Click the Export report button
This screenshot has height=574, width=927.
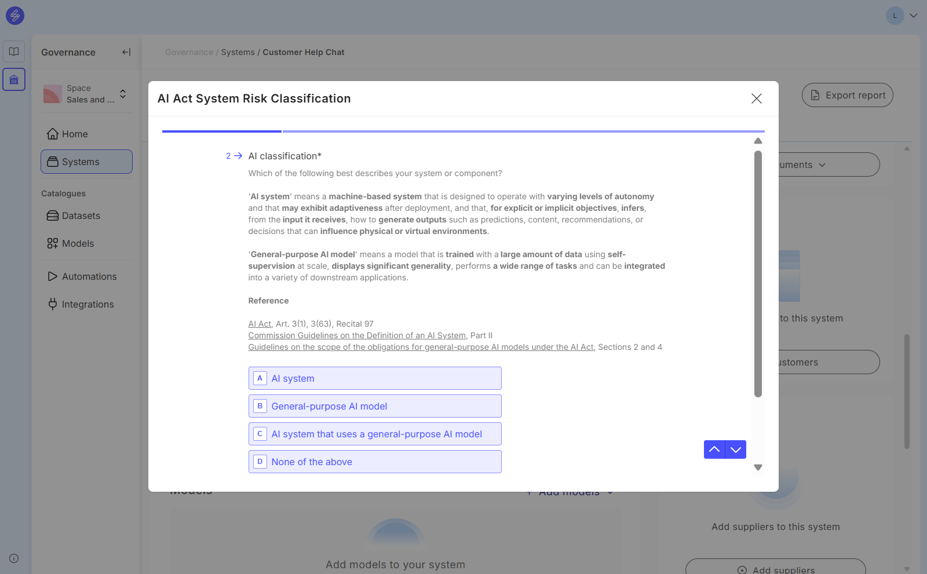[847, 95]
